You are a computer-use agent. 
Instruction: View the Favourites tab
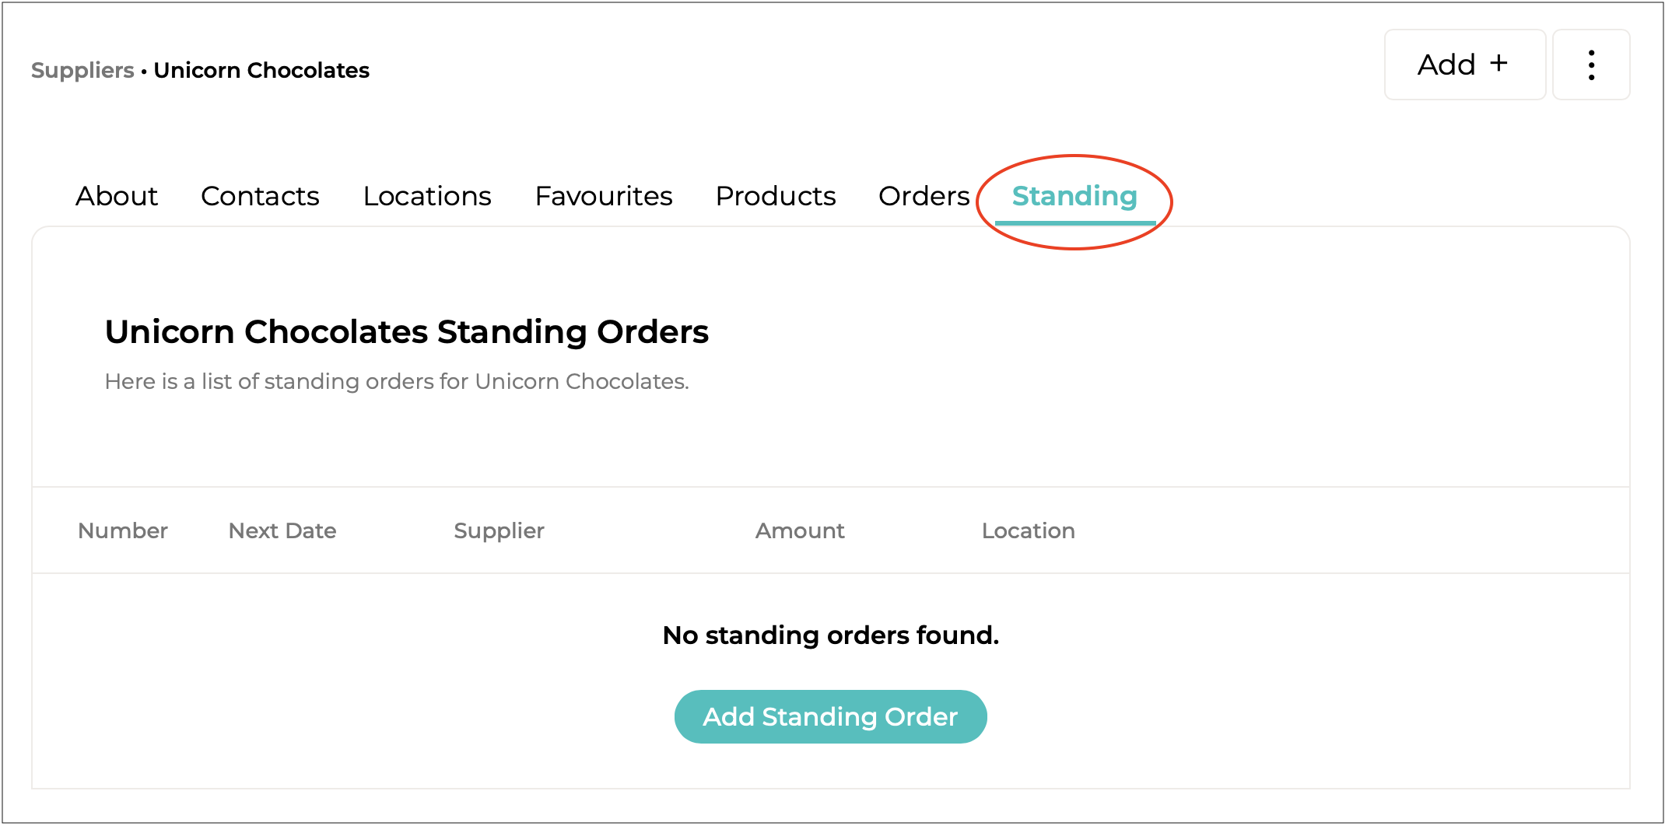(604, 197)
